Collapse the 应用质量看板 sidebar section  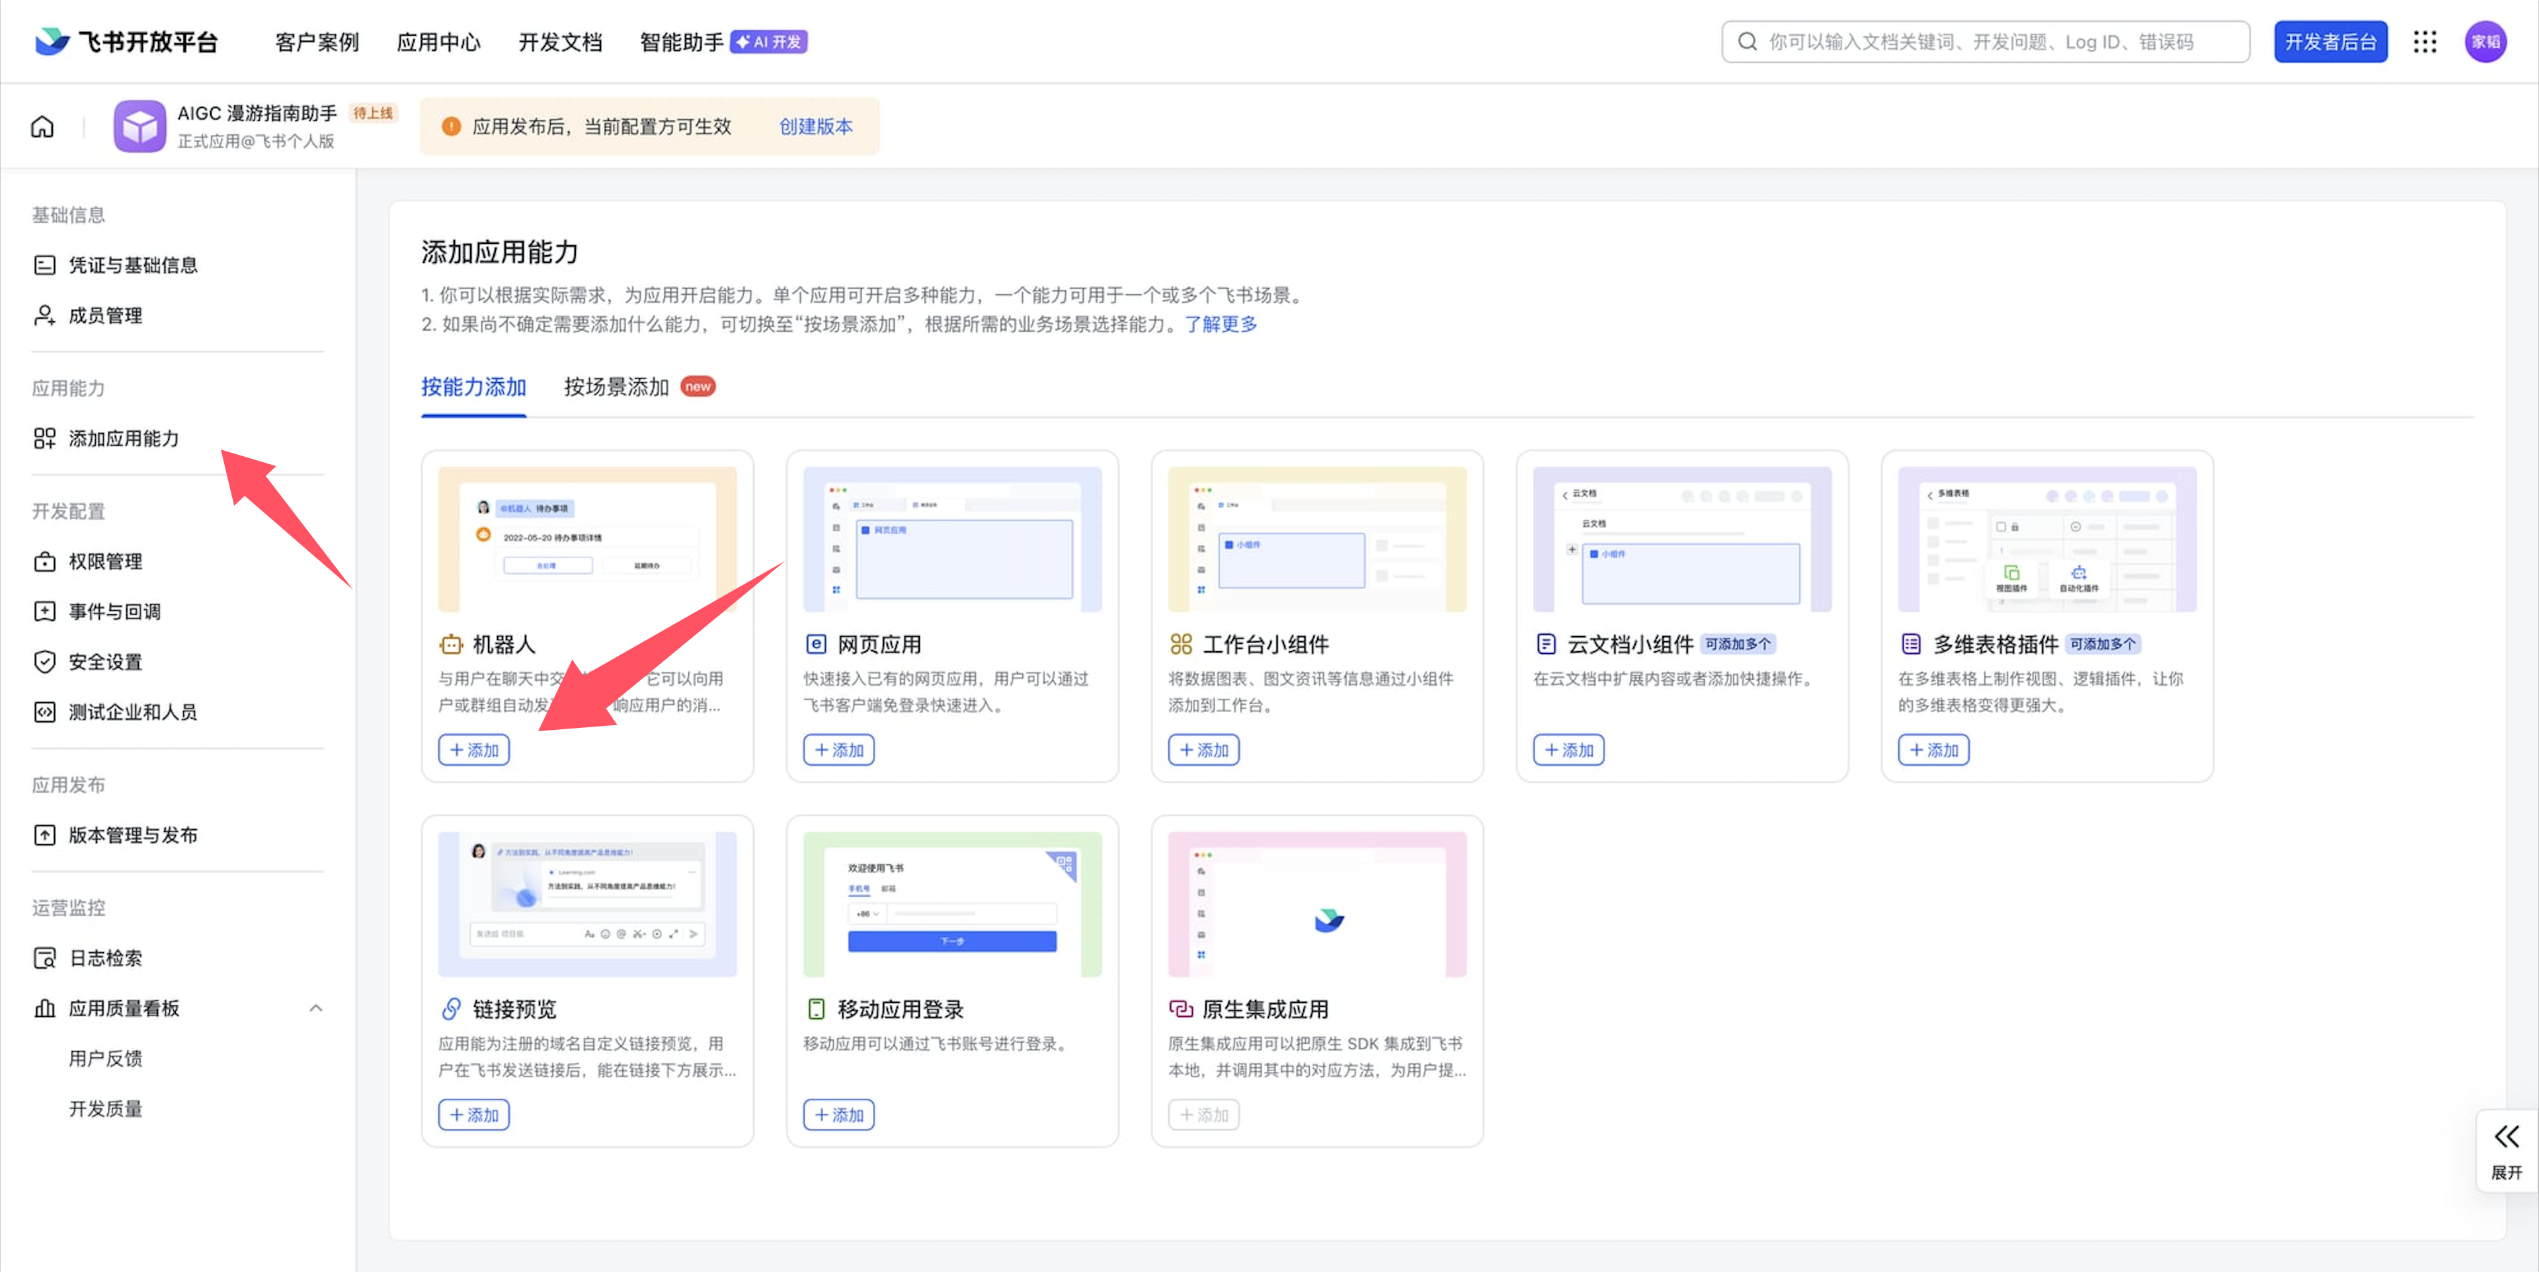pos(315,1008)
